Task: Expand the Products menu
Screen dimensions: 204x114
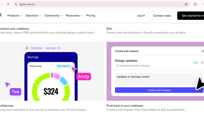Action: (15, 15)
